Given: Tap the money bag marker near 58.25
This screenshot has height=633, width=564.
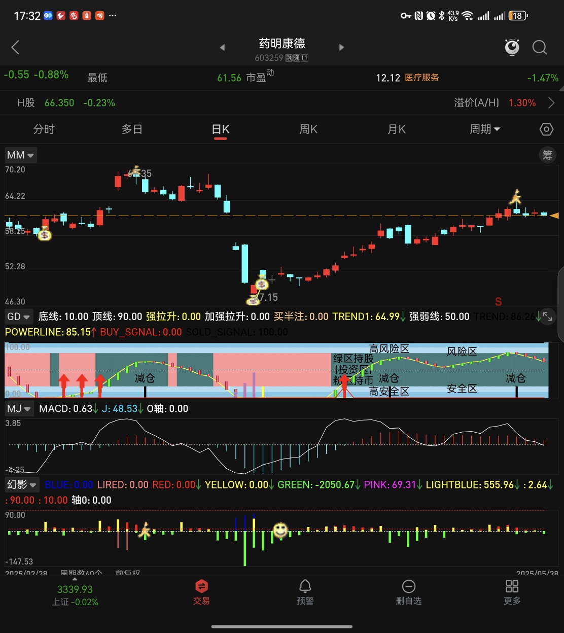Looking at the screenshot, I should 45,235.
